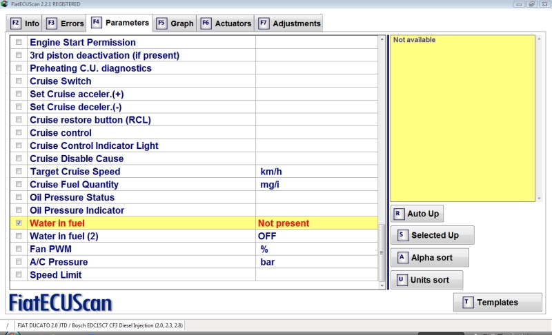Image resolution: width=552 pixels, height=335 pixels.
Task: Enable the Speed Limit checkbox
Action: pos(19,274)
